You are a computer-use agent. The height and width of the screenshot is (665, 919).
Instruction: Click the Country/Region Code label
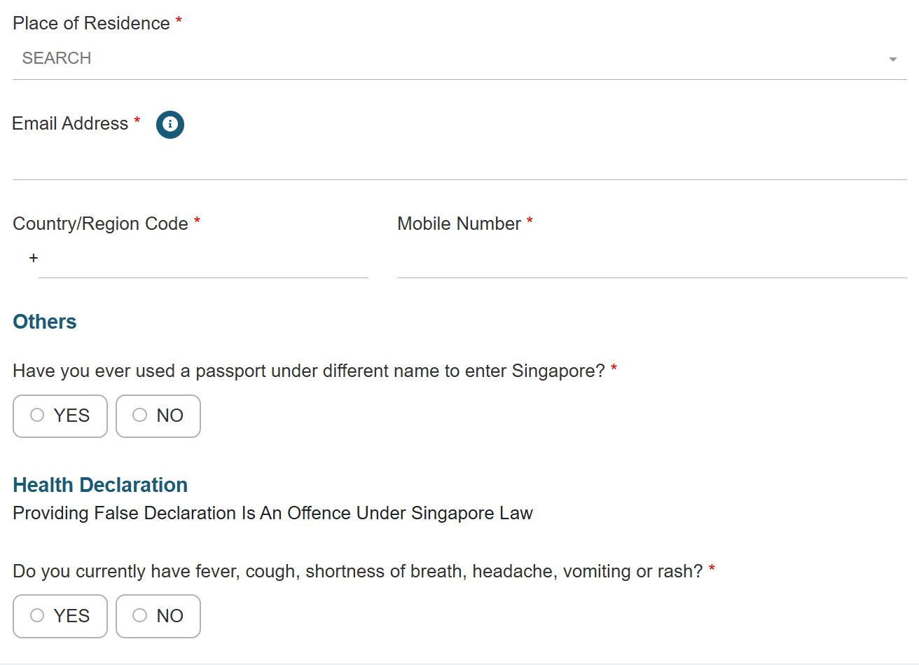pos(100,224)
